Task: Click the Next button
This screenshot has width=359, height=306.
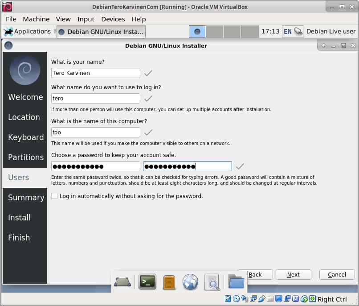Action: 293,275
